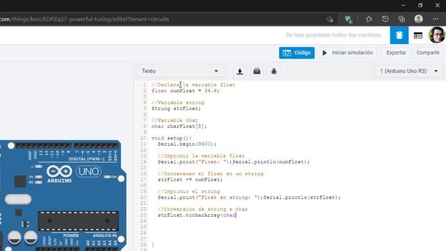Open the Texto editor mode dropdown
446x251 pixels.
click(180, 71)
